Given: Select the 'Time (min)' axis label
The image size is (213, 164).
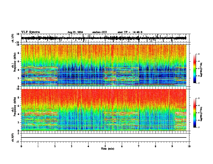Looking at the screenshot, I should (108, 149).
